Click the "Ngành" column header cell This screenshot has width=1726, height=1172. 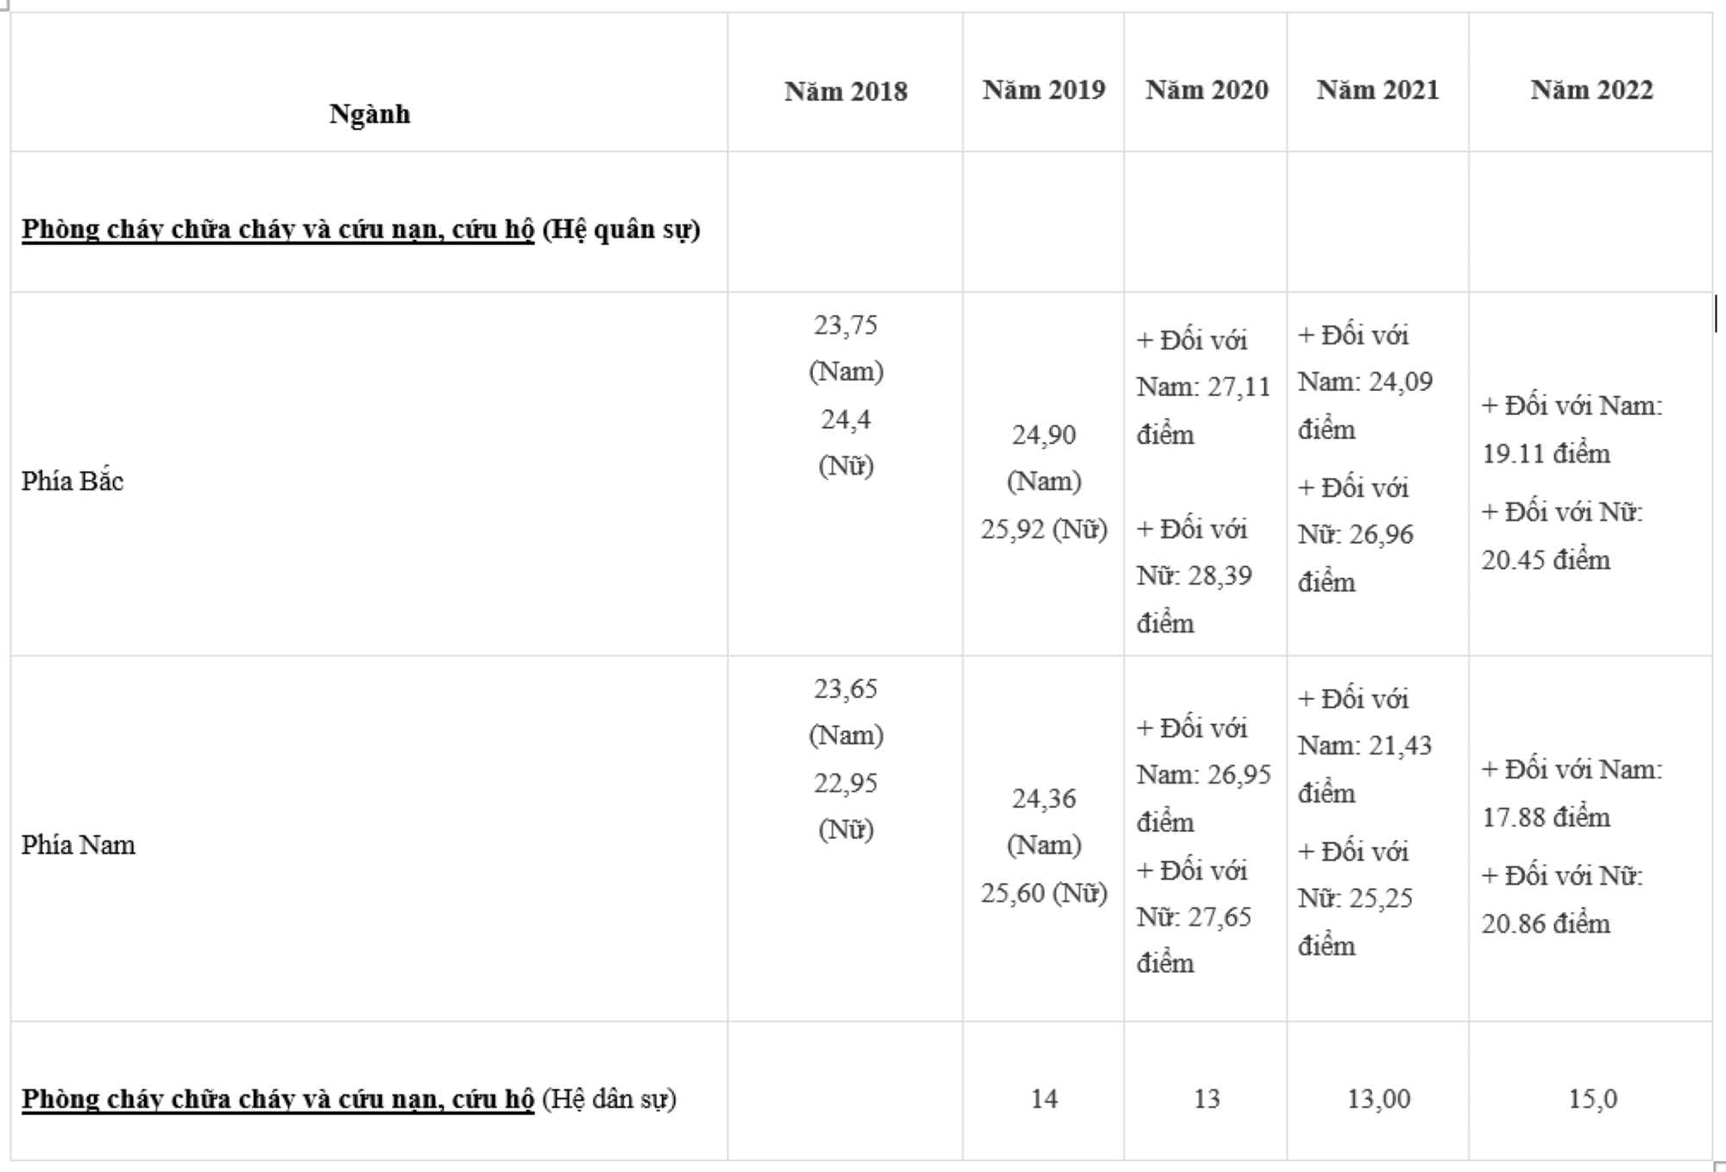[x=369, y=114]
